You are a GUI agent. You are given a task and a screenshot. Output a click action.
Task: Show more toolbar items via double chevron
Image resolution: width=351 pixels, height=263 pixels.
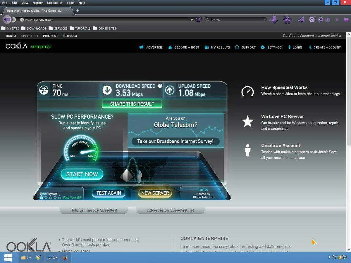[x=337, y=20]
